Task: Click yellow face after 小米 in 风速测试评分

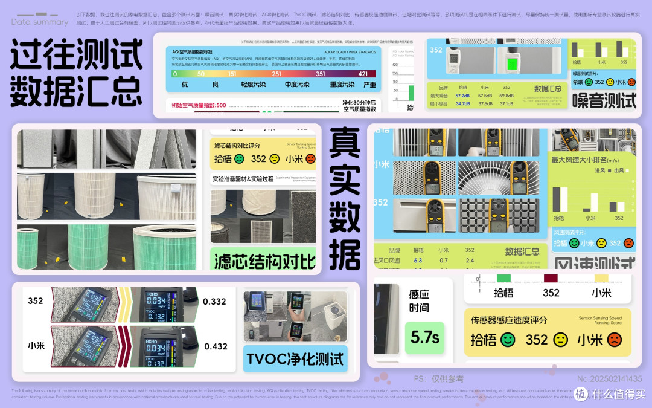Action: [601, 243]
